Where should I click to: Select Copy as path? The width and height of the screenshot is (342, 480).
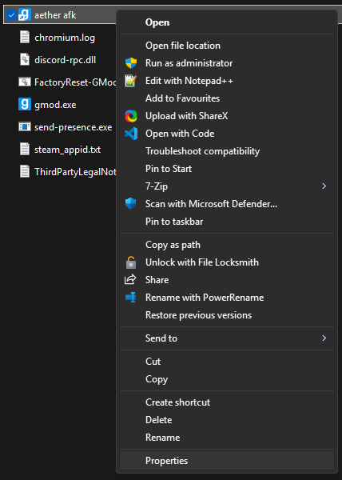point(227,245)
